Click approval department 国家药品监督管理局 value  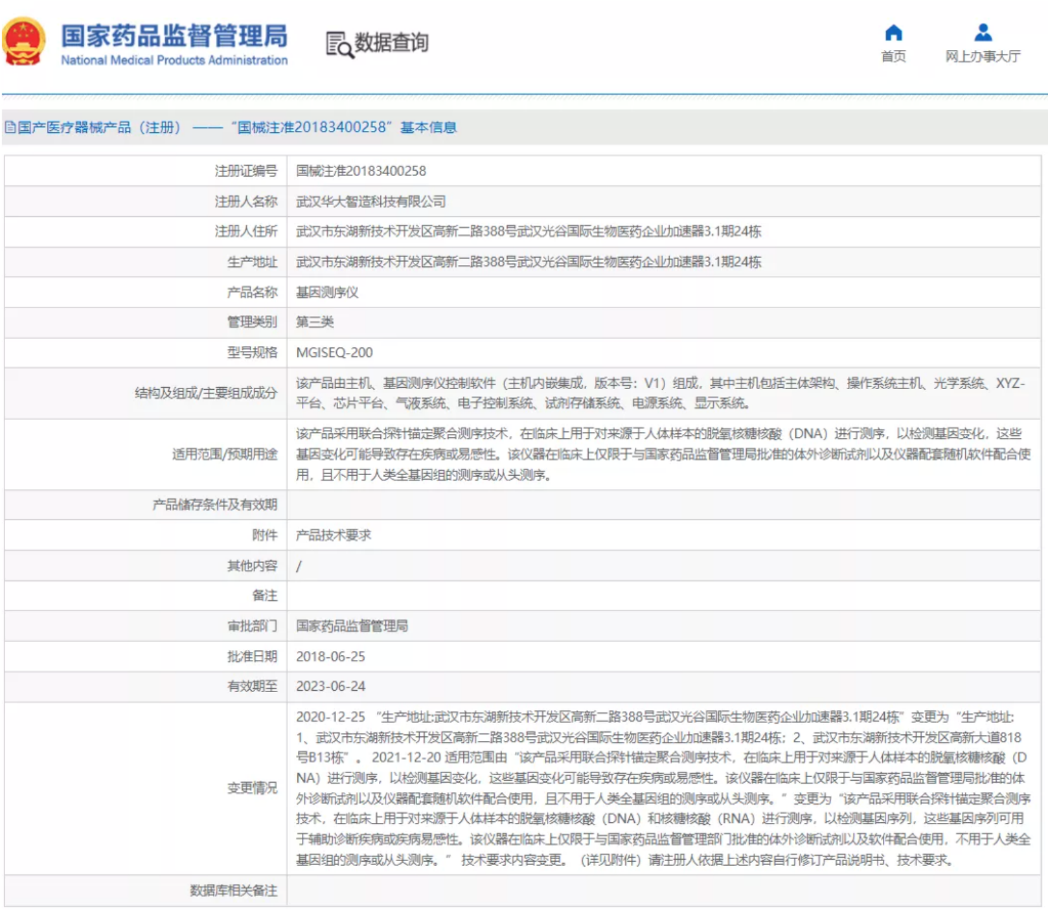pyautogui.click(x=352, y=626)
